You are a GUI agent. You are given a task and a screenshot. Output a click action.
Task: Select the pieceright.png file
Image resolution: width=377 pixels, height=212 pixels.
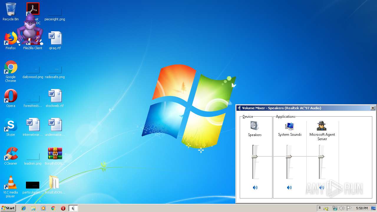[x=55, y=14]
